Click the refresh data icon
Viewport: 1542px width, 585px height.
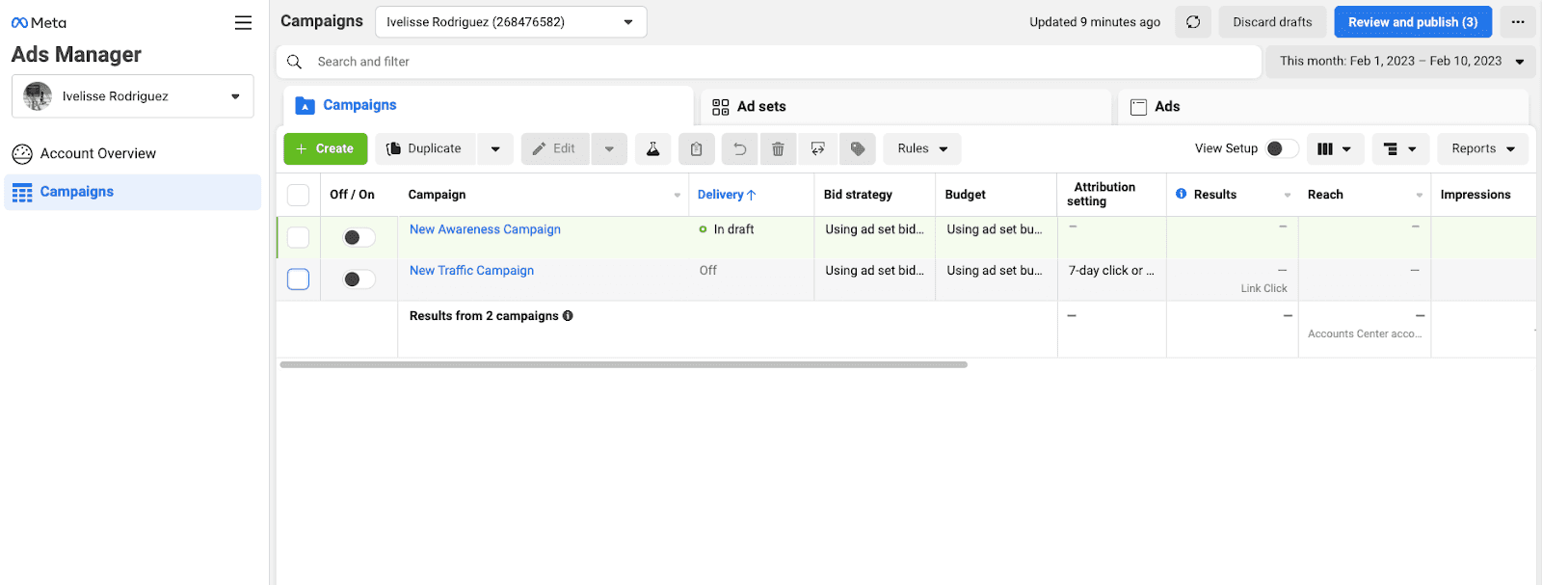1193,22
